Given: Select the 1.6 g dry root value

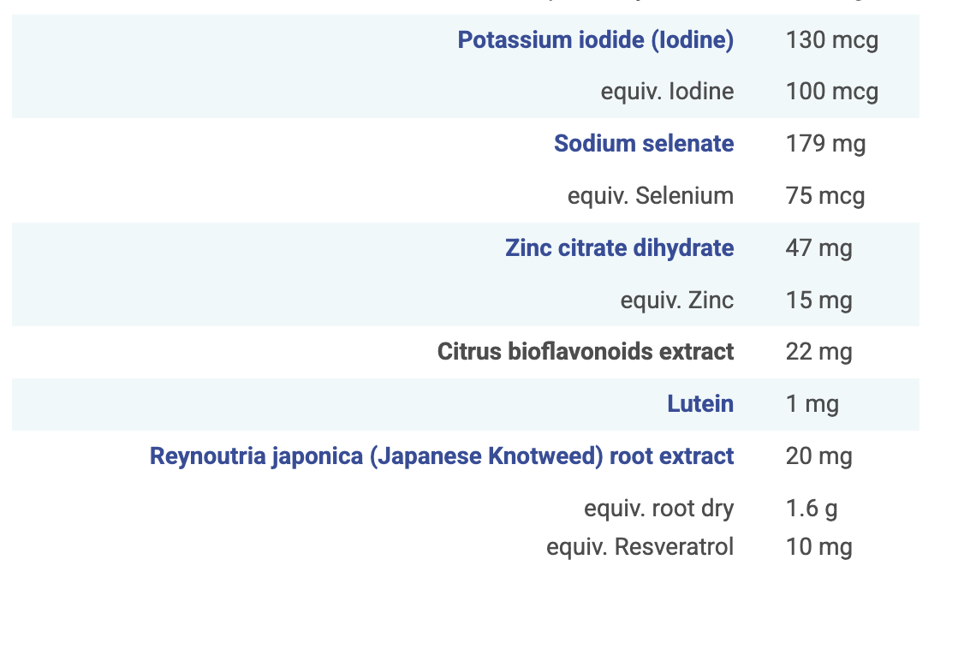Looking at the screenshot, I should [x=811, y=508].
